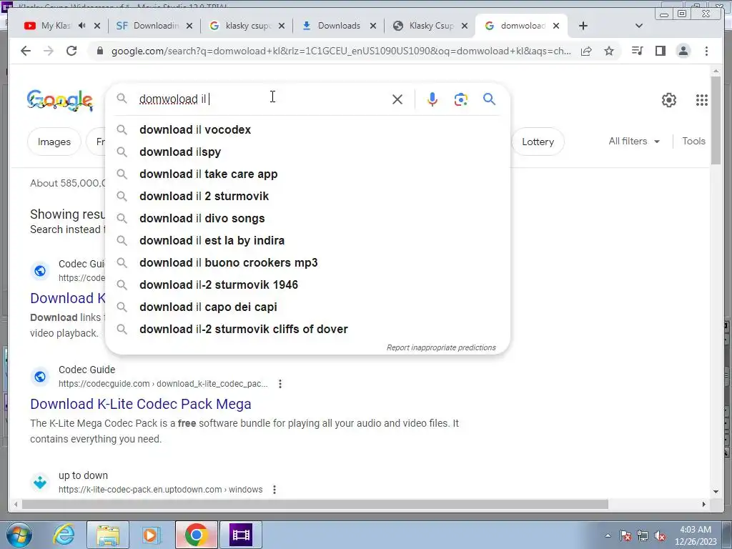732x549 pixels.
Task: Click the address bar URL
Action: point(341,51)
